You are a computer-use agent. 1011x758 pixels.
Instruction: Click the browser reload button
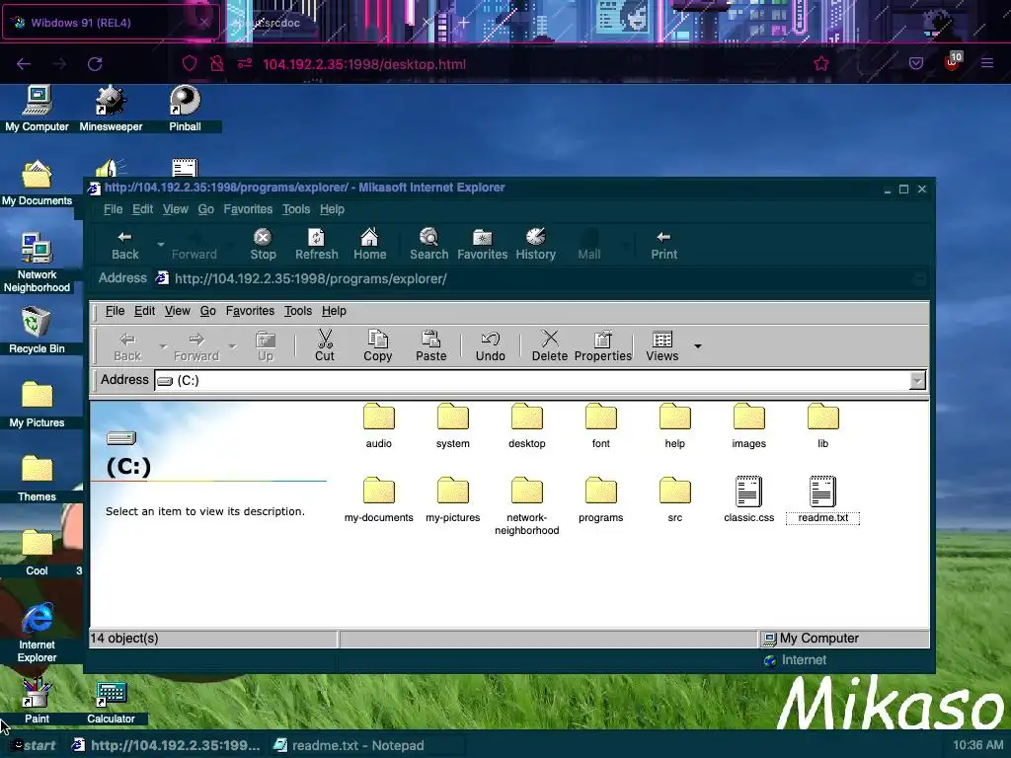click(95, 64)
